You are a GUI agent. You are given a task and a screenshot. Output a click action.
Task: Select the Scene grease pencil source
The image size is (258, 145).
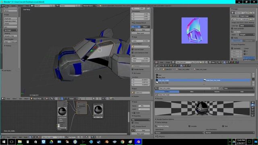tap(136, 27)
